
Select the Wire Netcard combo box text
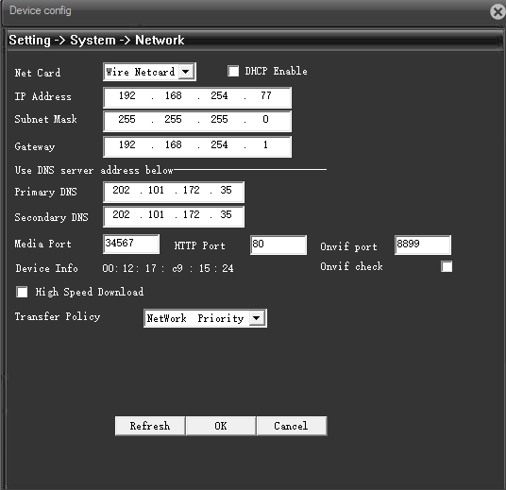tap(141, 72)
